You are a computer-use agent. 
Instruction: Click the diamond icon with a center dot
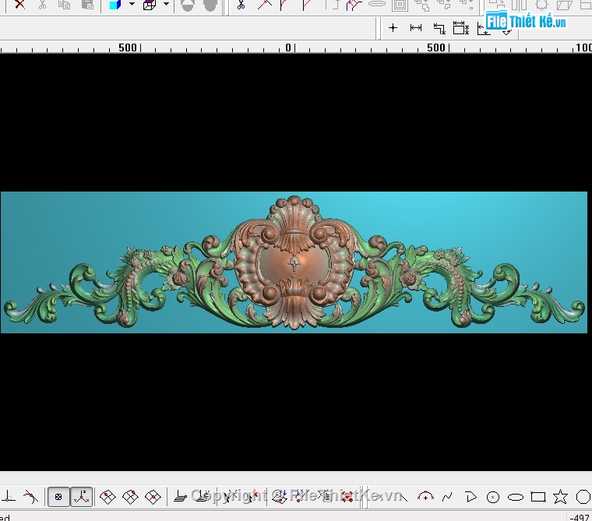153,497
